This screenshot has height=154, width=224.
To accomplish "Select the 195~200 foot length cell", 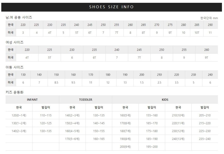I will [x=152, y=147].
